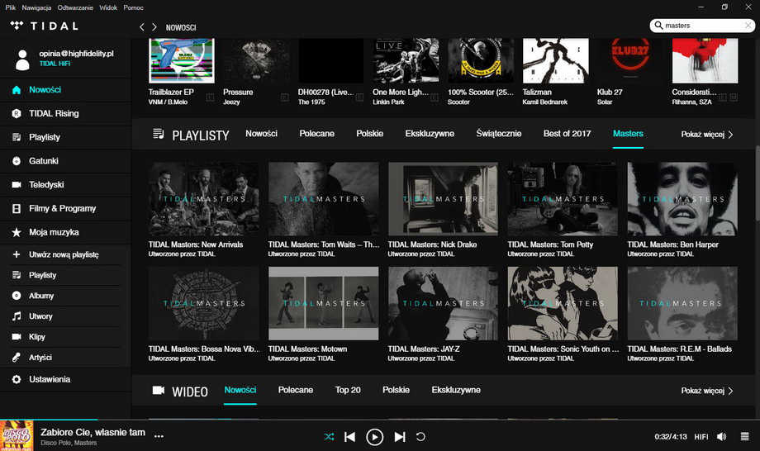Toggle shuffle playback
760x451 pixels.
pyautogui.click(x=329, y=436)
